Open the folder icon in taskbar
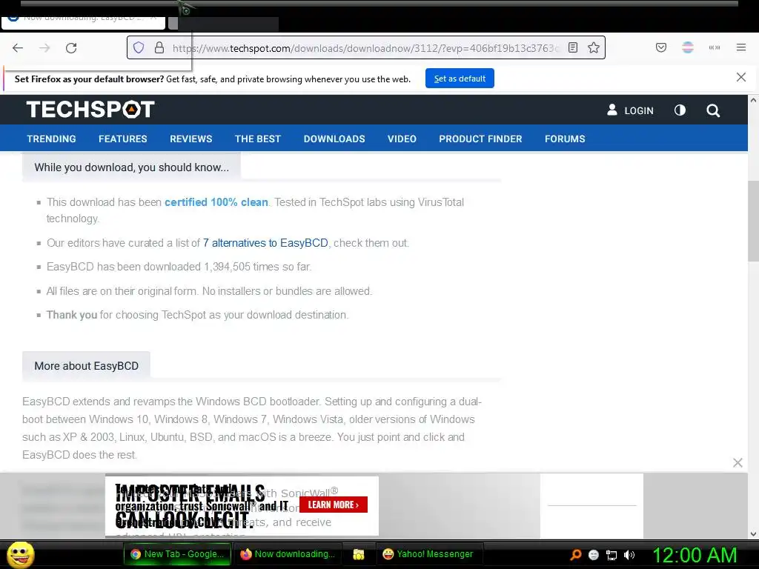The image size is (759, 569). click(359, 554)
